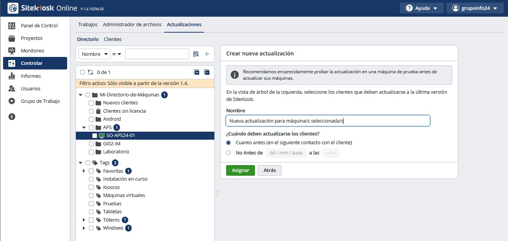Click the expand all tree icon

pos(197,72)
